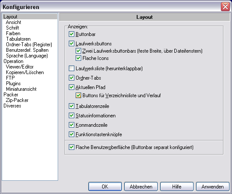The image size is (232, 194).
Task: Close the Konfigurieren dialog window
Action: click(225, 7)
